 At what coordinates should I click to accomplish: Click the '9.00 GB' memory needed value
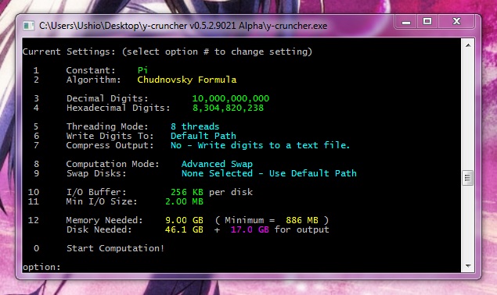pos(184,220)
